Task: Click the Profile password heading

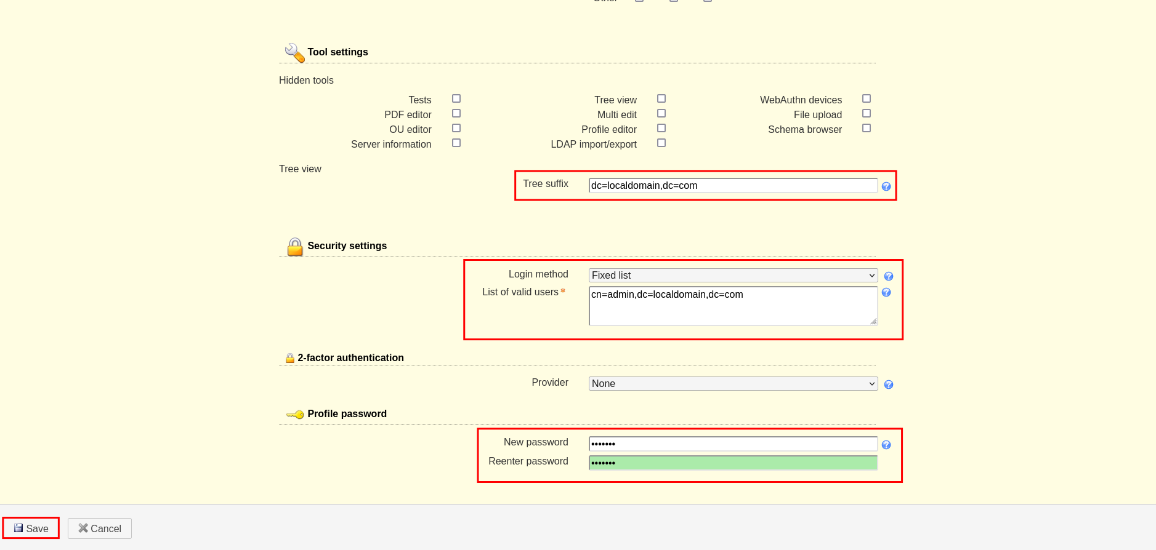Action: pyautogui.click(x=347, y=414)
